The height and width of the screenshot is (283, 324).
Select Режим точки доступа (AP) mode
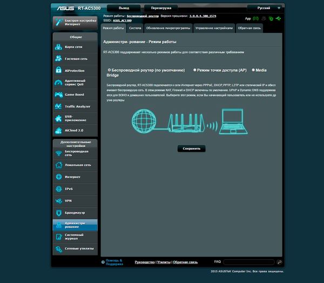(195, 70)
